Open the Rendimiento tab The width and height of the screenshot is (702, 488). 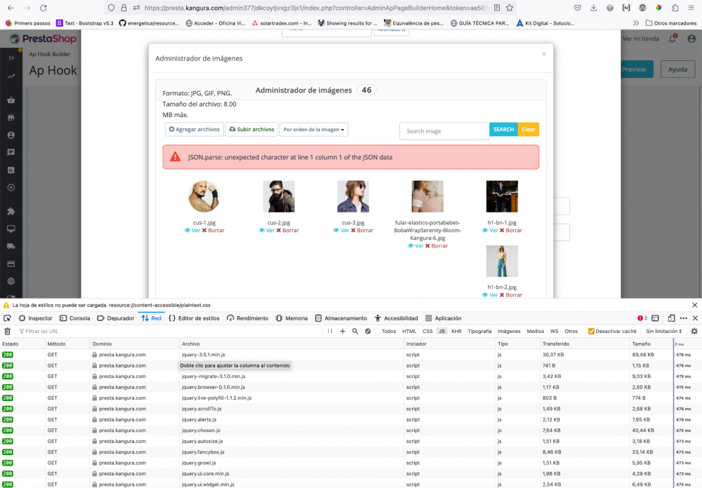248,318
